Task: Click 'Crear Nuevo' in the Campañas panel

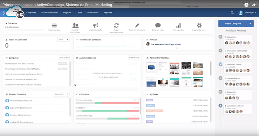Action: 64,58
